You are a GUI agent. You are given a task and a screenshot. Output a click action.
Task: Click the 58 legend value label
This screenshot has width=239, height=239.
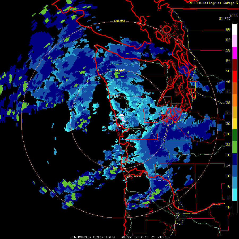coord(228,50)
